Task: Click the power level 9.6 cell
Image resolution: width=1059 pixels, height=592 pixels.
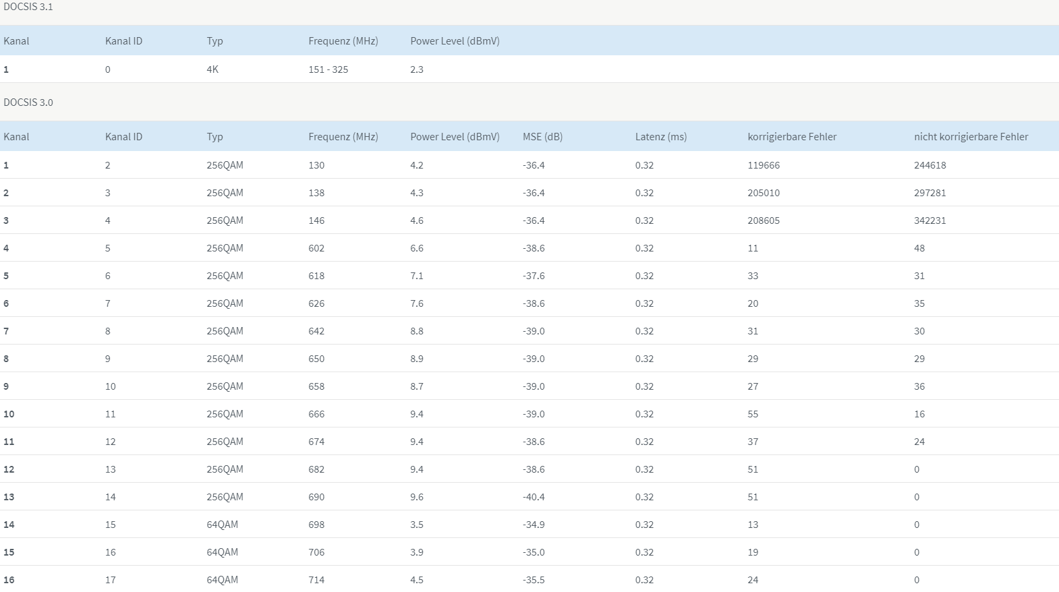Action: (417, 497)
